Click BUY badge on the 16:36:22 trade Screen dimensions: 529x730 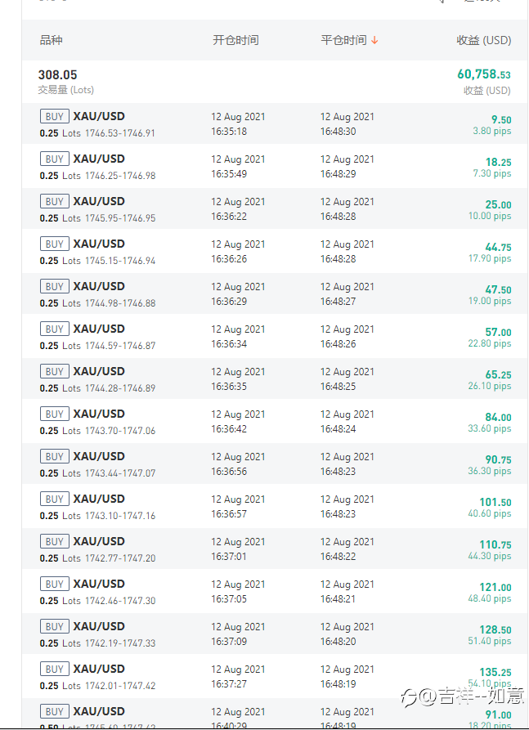[x=55, y=202]
